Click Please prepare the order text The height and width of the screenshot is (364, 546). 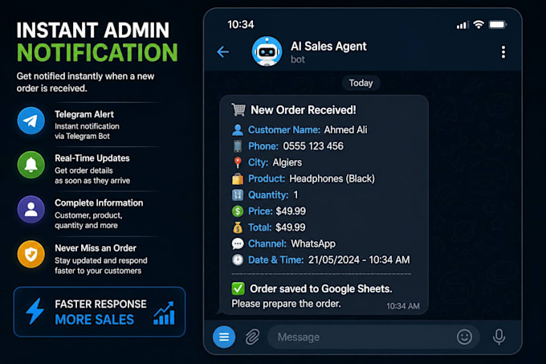tap(286, 304)
